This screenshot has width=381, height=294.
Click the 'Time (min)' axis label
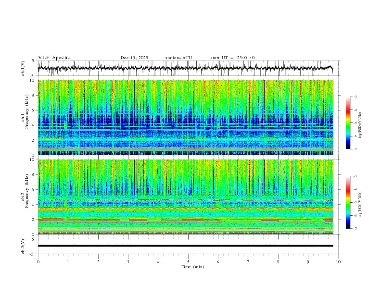[x=192, y=267]
